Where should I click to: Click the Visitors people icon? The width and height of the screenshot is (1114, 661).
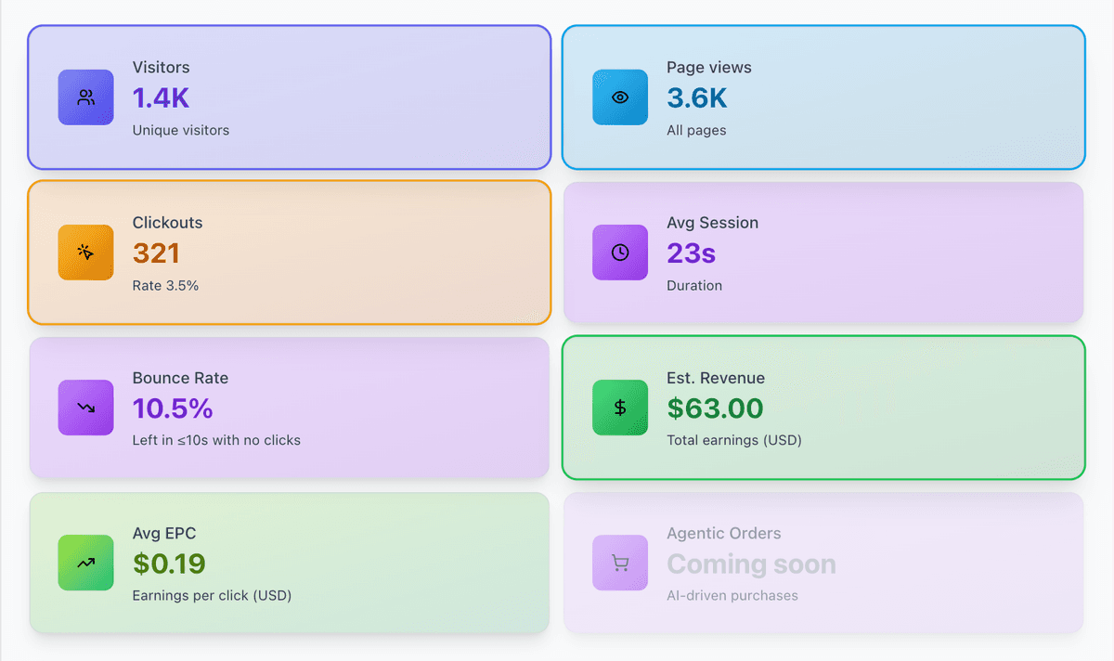click(x=86, y=97)
